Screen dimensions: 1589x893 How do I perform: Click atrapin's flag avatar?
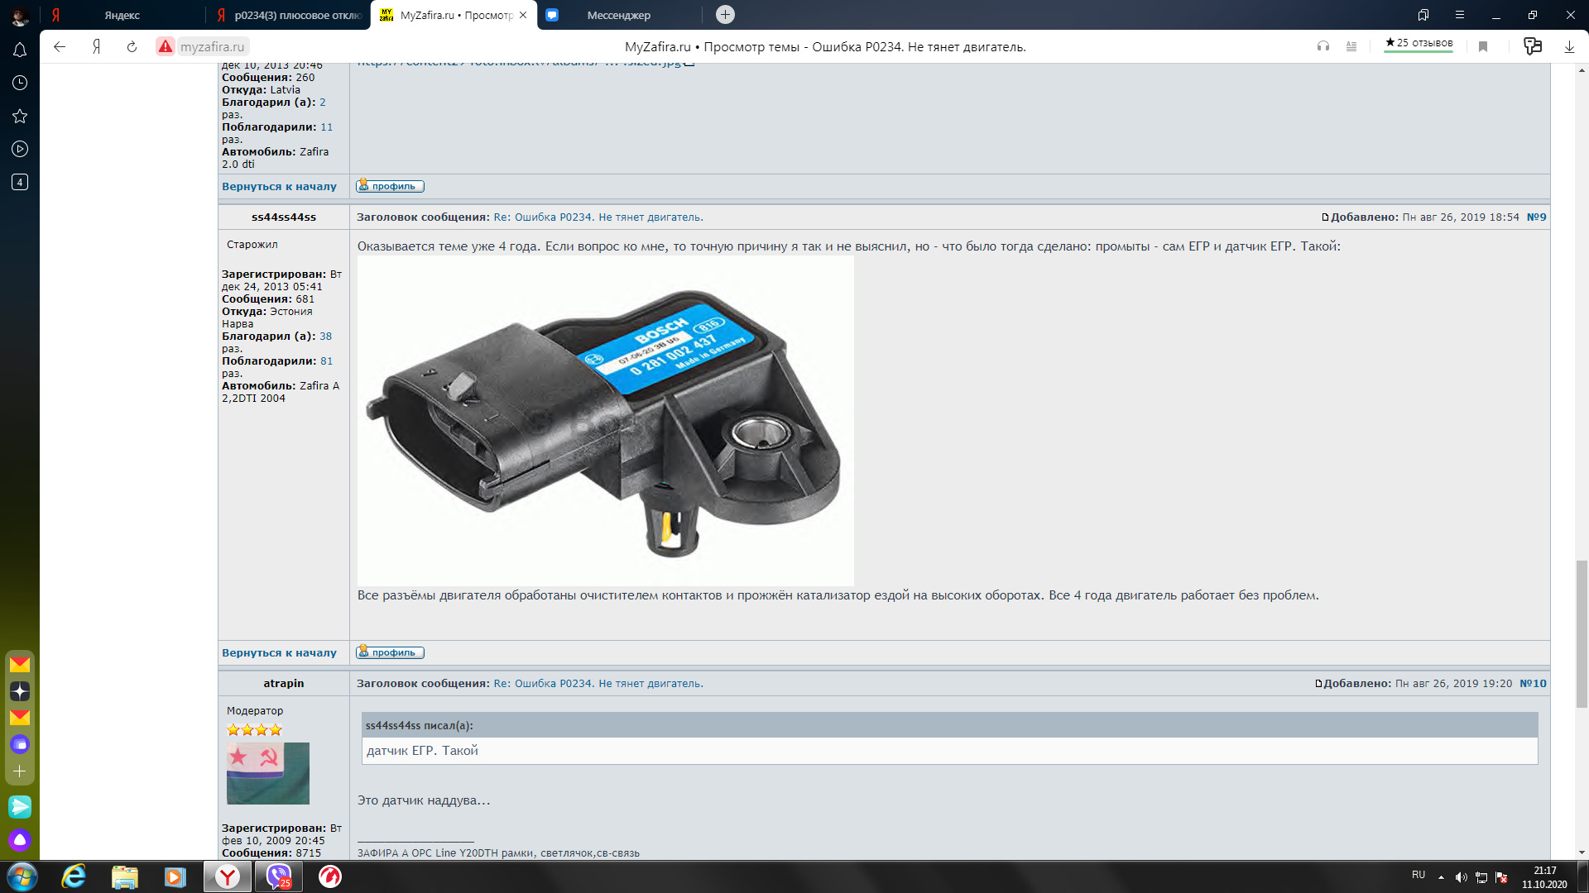pos(268,773)
